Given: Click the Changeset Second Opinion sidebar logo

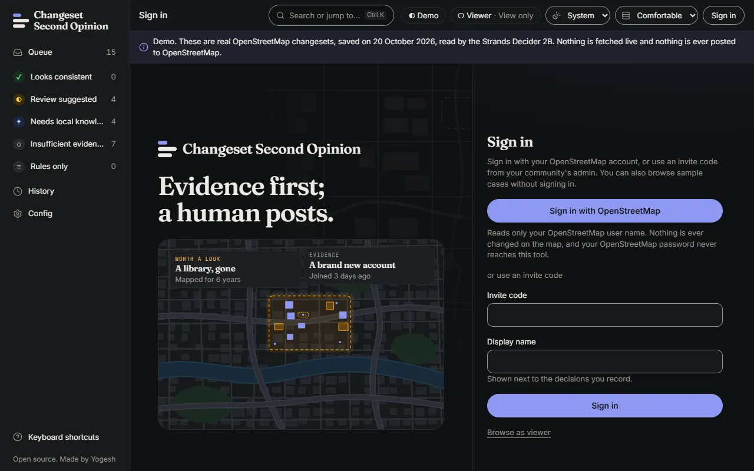Looking at the screenshot, I should tap(61, 21).
